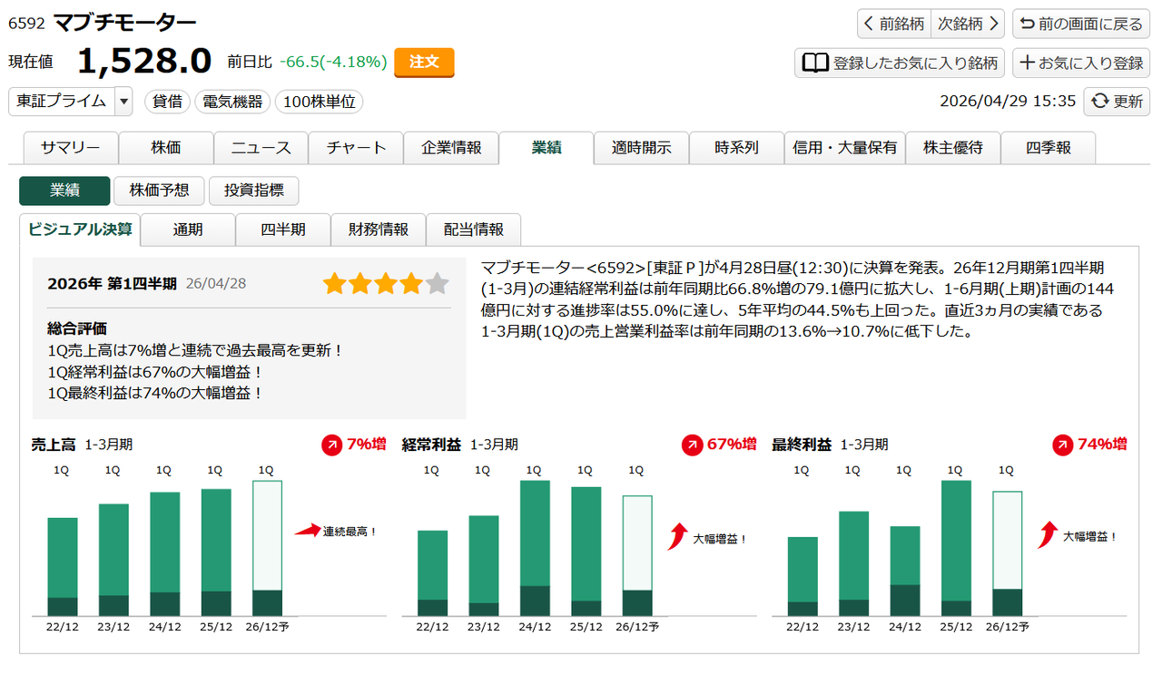Click the four-star rating icons
This screenshot has width=1162, height=675.
(386, 284)
